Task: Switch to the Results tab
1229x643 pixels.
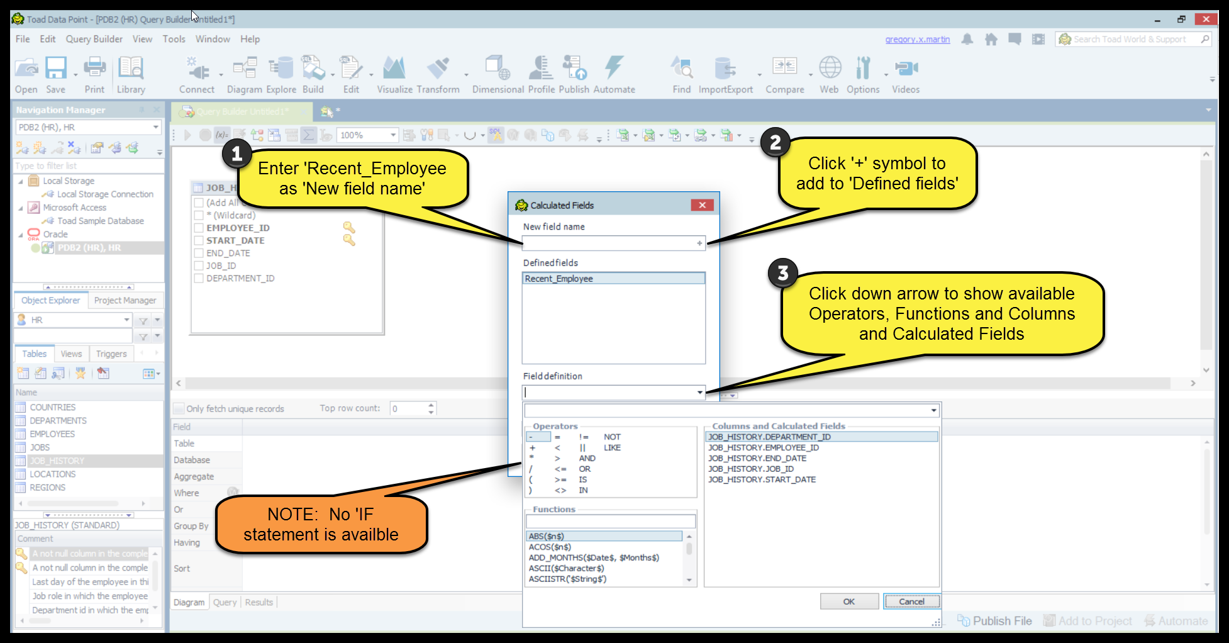Action: (259, 602)
